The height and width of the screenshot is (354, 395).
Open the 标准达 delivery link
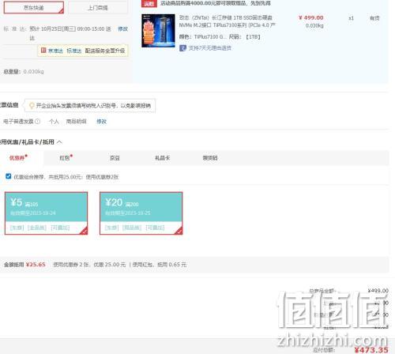click(x=74, y=51)
